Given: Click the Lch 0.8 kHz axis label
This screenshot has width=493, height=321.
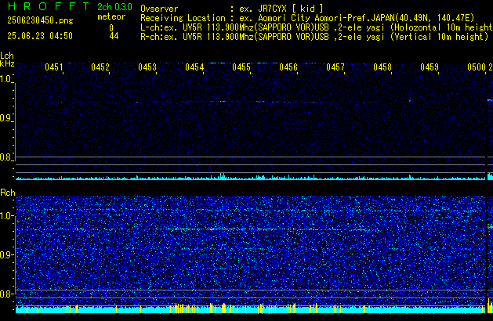Looking at the screenshot, I should pyautogui.click(x=6, y=157).
